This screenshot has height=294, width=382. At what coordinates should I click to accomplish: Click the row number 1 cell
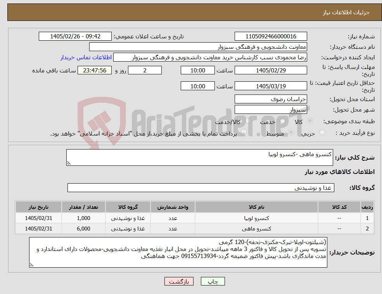(x=367, y=218)
